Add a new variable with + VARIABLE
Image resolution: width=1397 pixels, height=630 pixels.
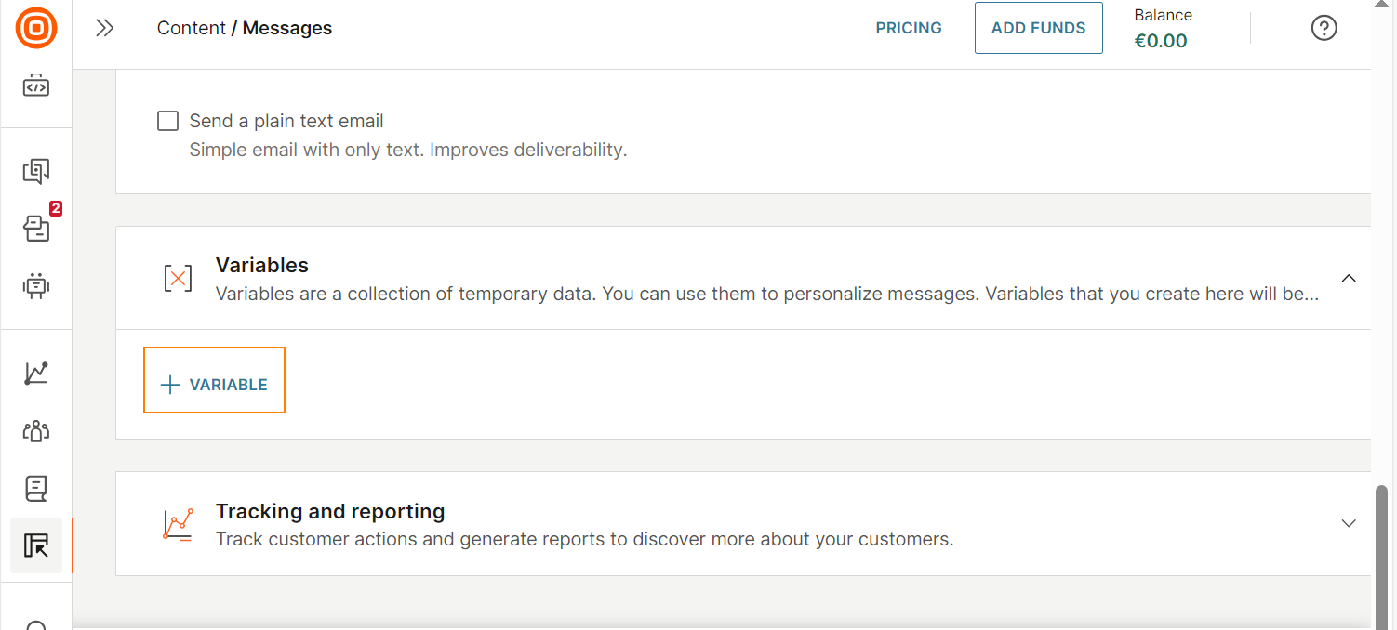(x=214, y=385)
